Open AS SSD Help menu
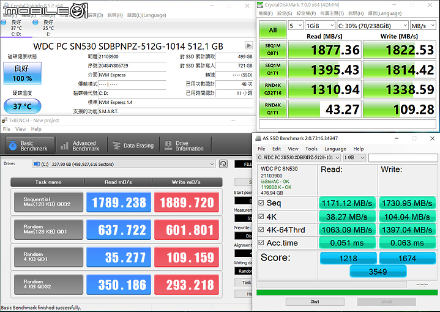Image resolution: width=440 pixels, height=312 pixels. coord(359,149)
